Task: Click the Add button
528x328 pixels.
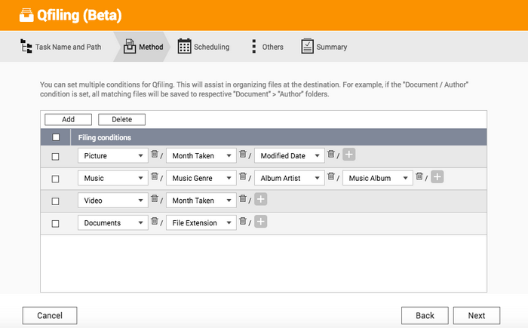Action: pyautogui.click(x=68, y=119)
